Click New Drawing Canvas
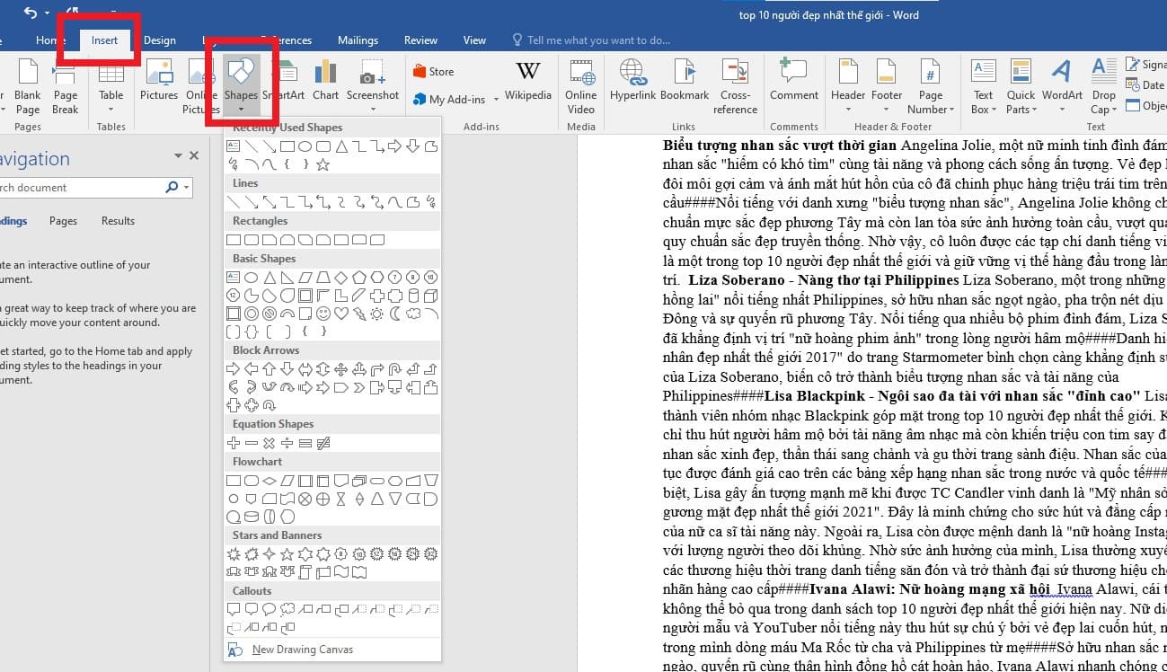Viewport: 1167px width, 672px height. tap(303, 650)
